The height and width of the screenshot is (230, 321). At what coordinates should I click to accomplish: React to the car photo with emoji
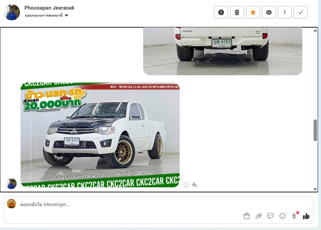[x=186, y=185]
